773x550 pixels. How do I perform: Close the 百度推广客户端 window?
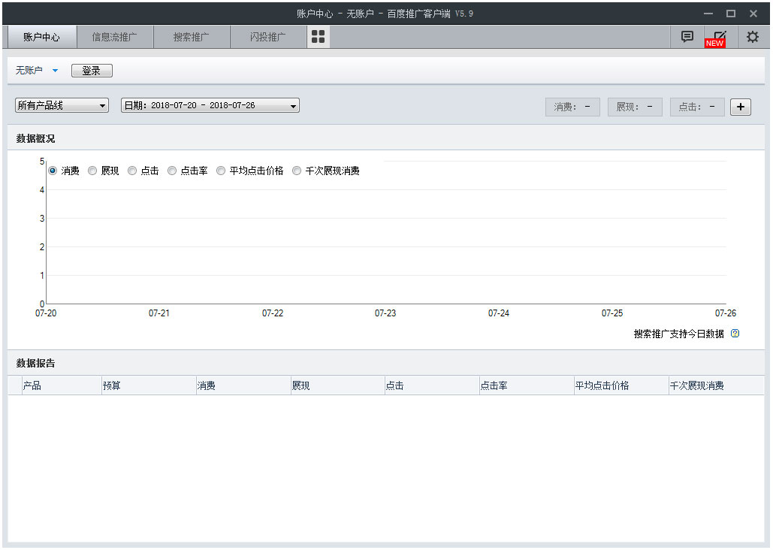(753, 14)
